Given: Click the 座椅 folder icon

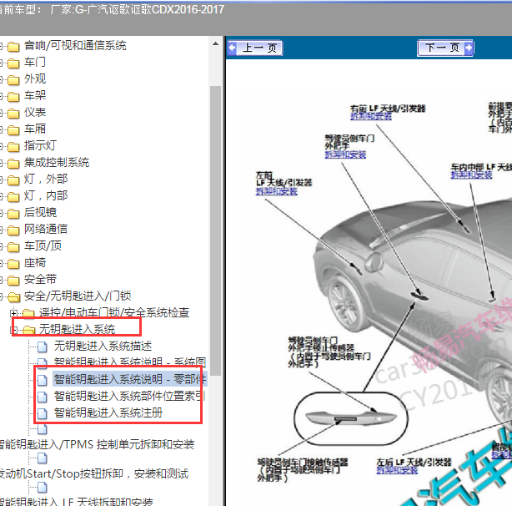Looking at the screenshot, I should [x=13, y=264].
